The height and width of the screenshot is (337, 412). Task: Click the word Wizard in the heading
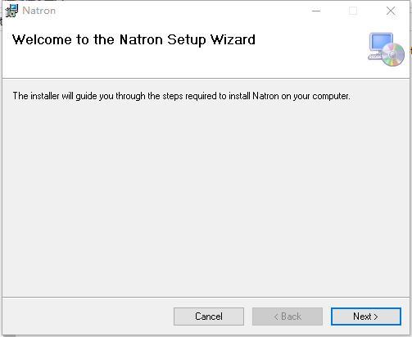pos(233,39)
